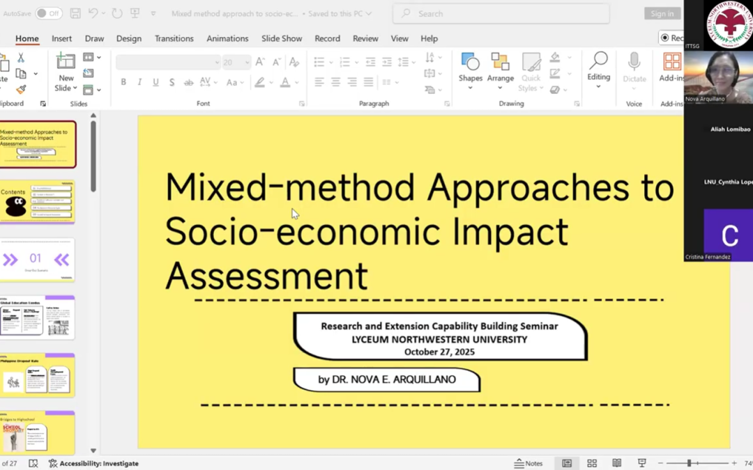Click the Clear All Formatting icon

click(294, 63)
